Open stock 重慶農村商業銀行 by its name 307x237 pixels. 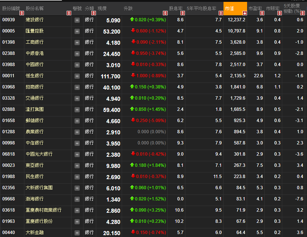(43, 210)
